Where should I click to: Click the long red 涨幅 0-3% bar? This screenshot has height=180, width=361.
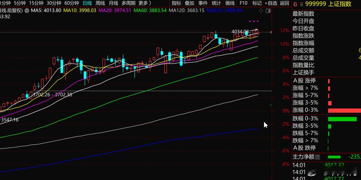coord(344,111)
